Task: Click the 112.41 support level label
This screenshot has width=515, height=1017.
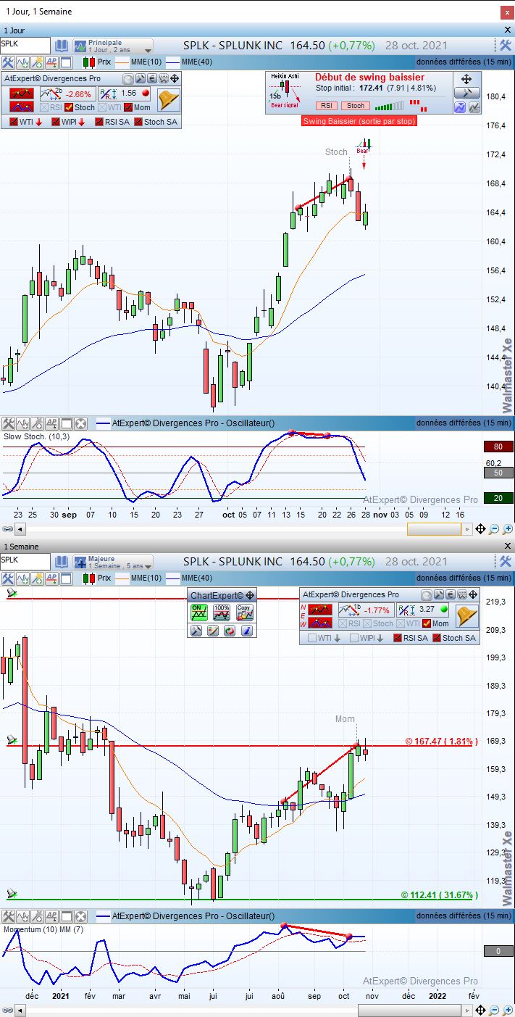Action: [x=439, y=895]
